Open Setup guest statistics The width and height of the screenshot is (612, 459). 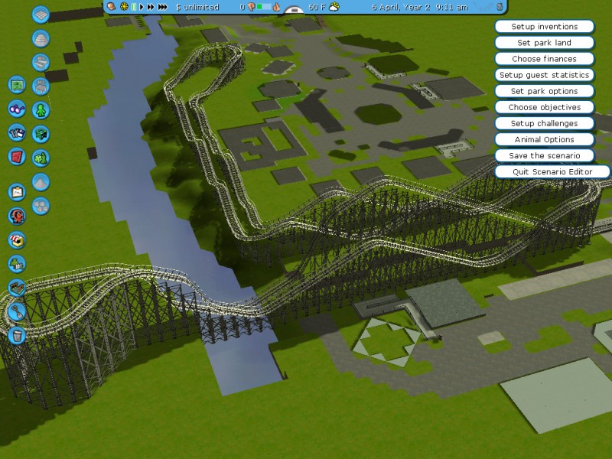click(x=545, y=75)
